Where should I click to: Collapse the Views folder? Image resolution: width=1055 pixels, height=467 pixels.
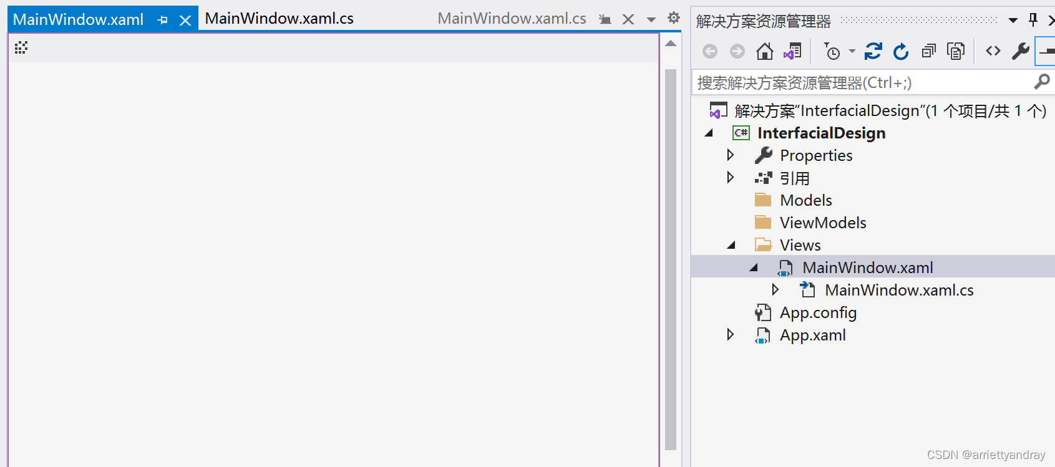tap(731, 245)
